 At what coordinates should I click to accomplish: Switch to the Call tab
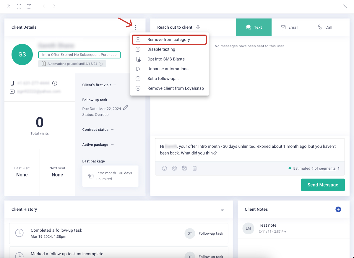tap(325, 27)
